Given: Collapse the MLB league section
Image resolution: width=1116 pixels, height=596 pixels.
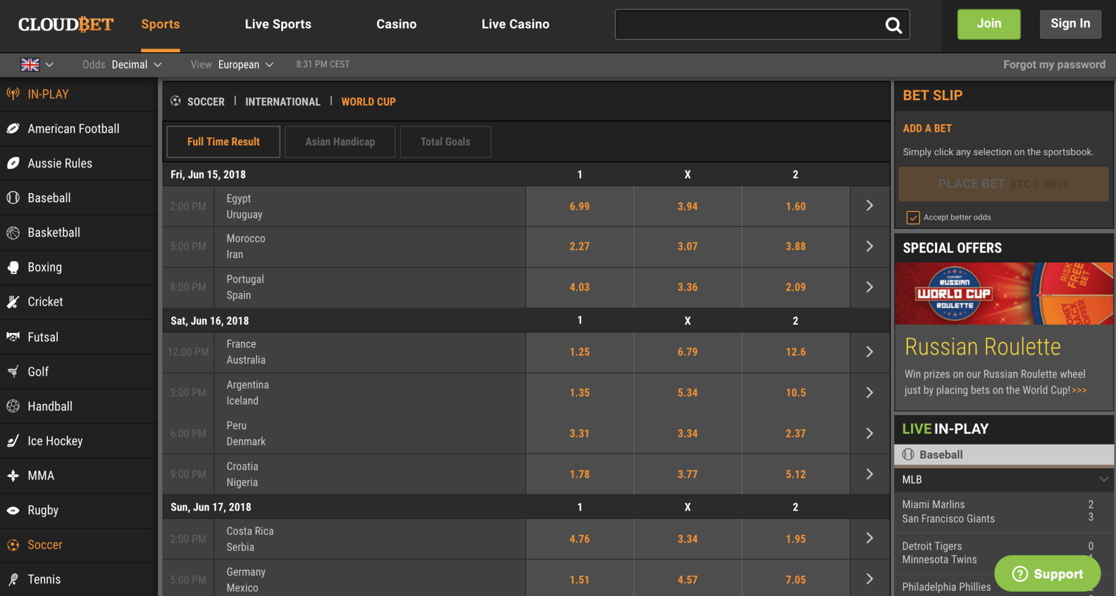Looking at the screenshot, I should 1103,479.
